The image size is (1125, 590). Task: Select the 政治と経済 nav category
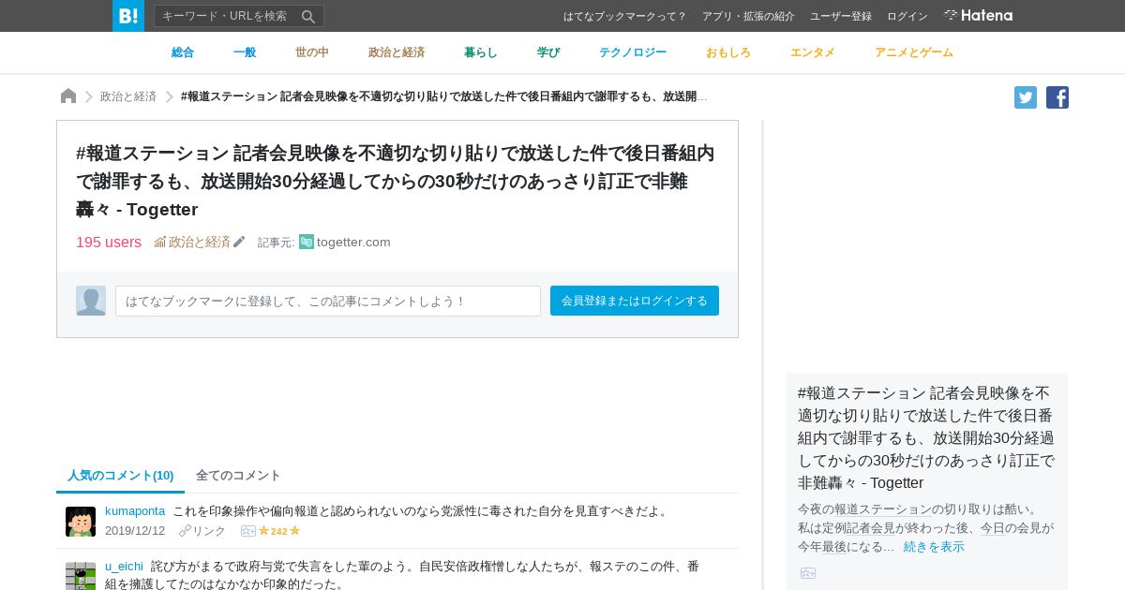click(397, 52)
